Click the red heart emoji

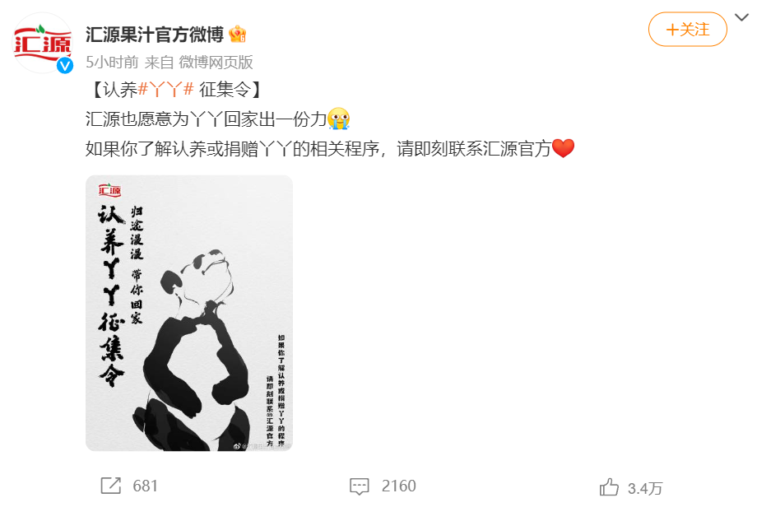pos(563,148)
